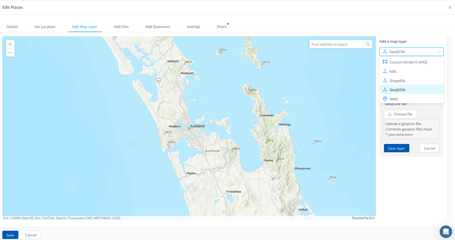455x240 pixels.
Task: Click the KML upload icon
Action: [x=385, y=71]
